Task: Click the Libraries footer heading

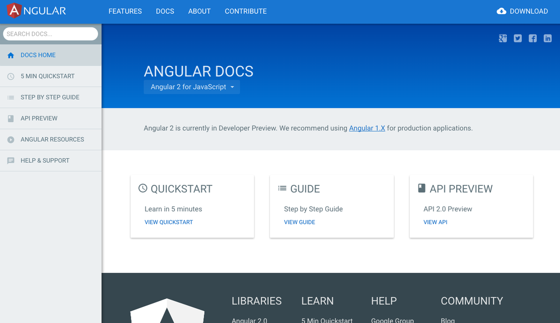Action: 257,301
